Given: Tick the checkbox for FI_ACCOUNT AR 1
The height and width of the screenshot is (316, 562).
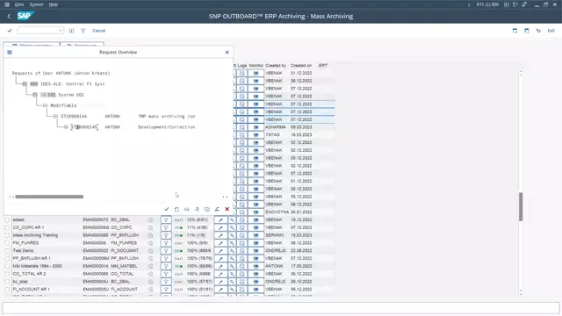Looking at the screenshot, I should pyautogui.click(x=7, y=290).
